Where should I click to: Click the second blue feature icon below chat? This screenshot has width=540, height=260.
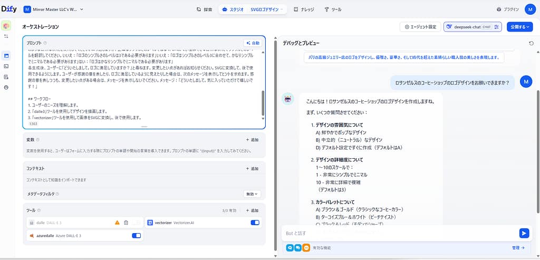(298, 247)
